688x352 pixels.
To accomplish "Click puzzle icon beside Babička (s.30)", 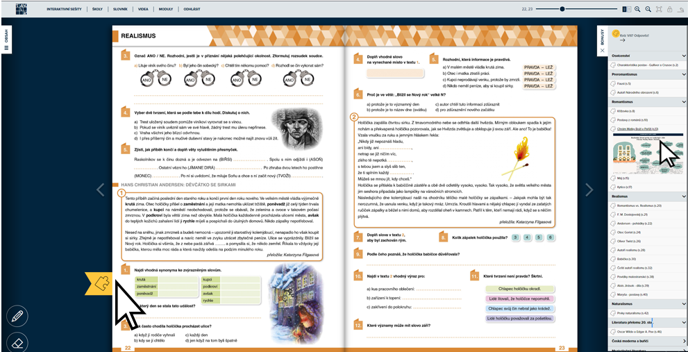I will (613, 258).
